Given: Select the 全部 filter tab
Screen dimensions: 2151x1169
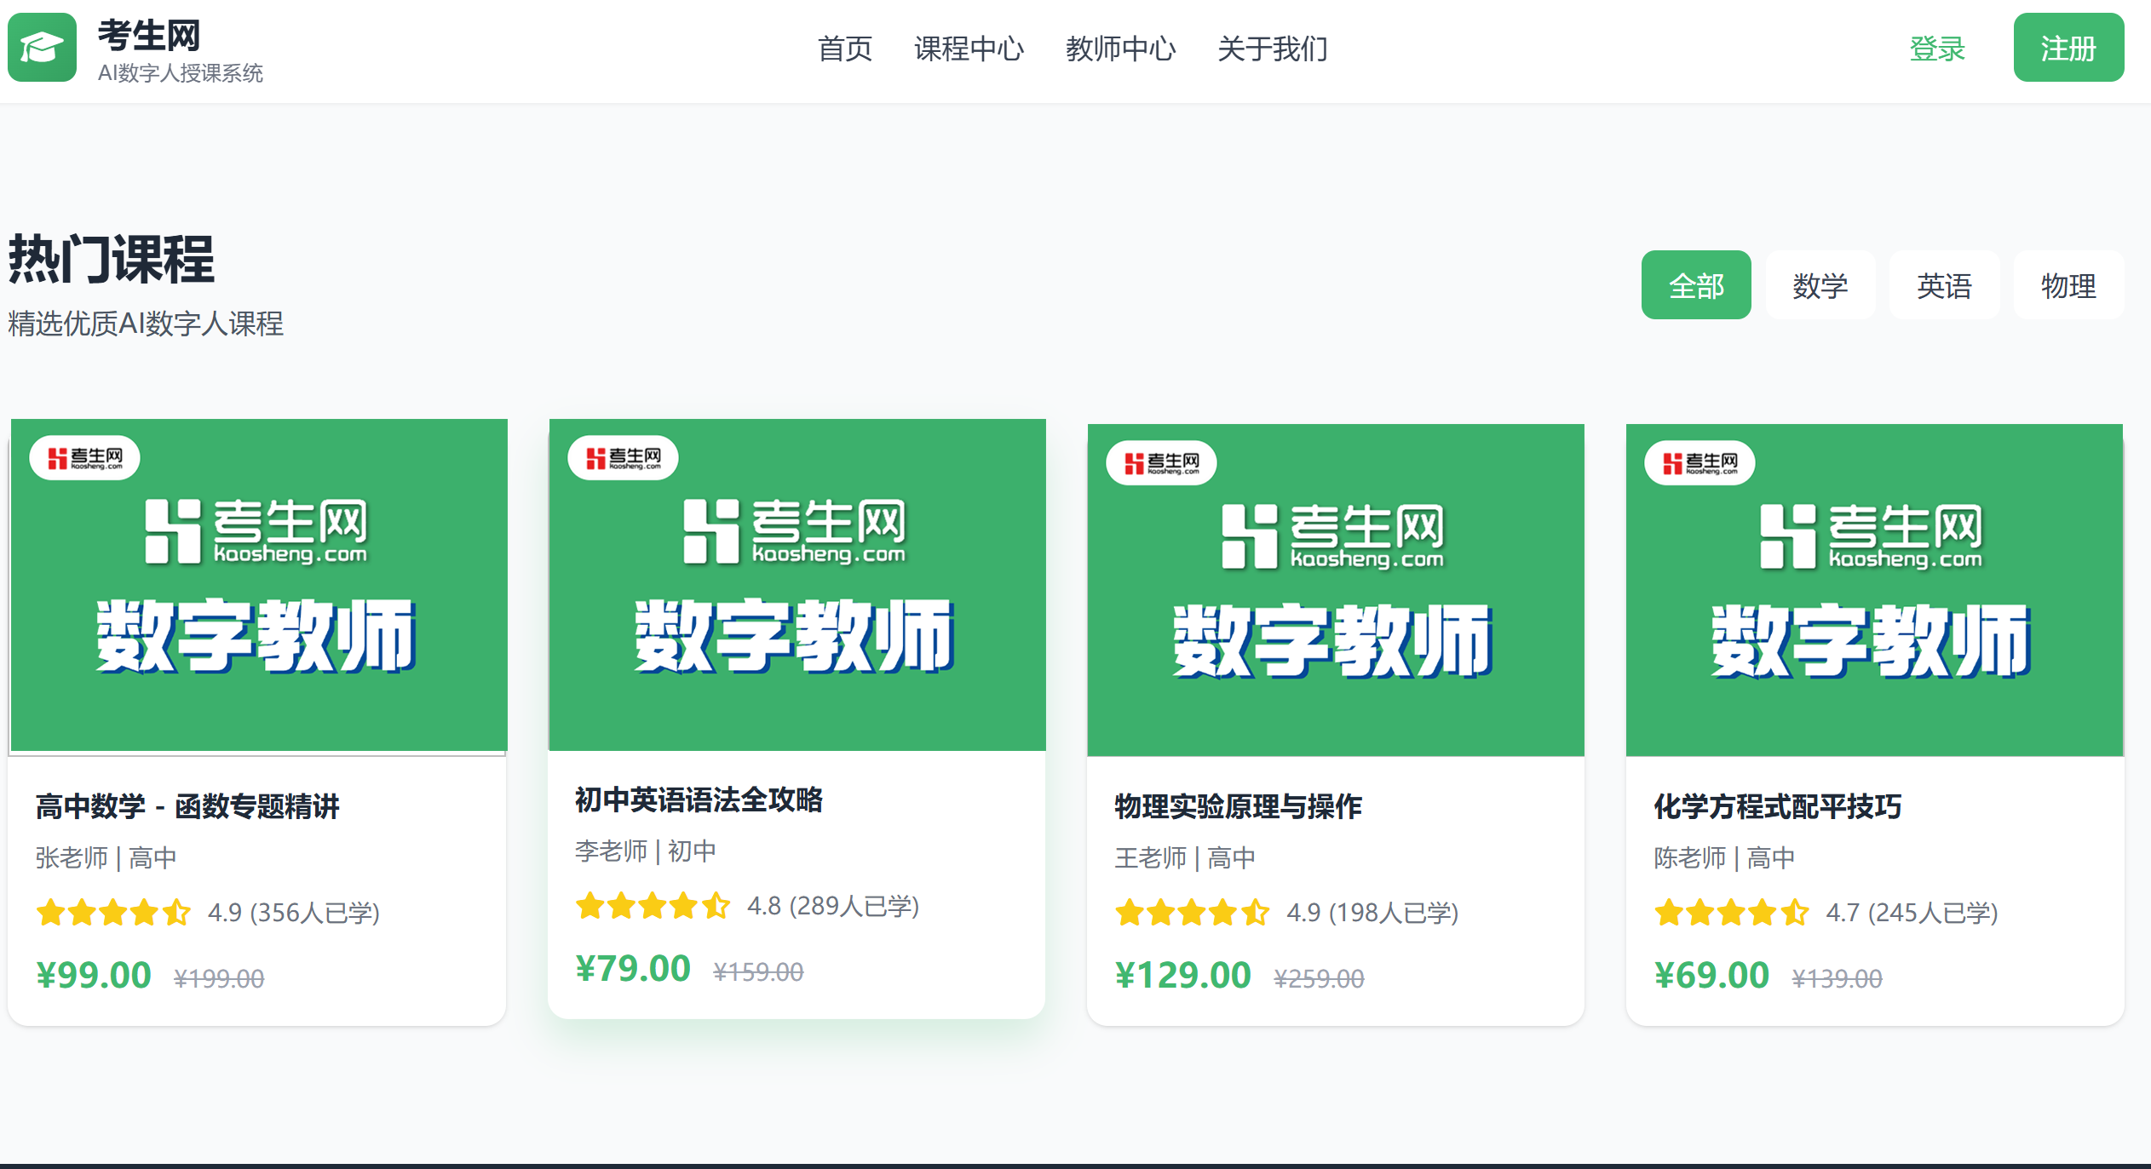Looking at the screenshot, I should click(x=1696, y=285).
